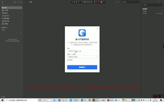164x102 pixels.
Task: Take a snapshot with the camera icon
Action: point(101,2)
